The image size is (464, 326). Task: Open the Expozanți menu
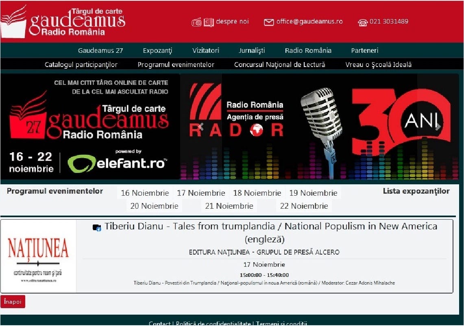tap(157, 50)
